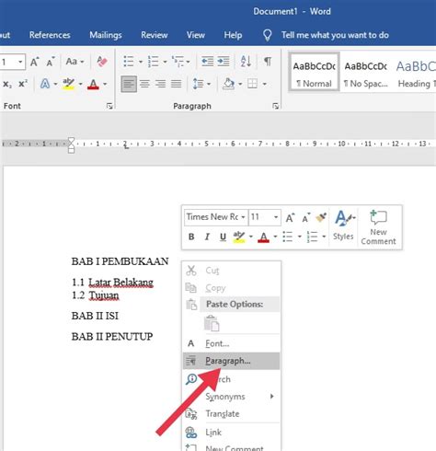This screenshot has width=436, height=451.
Task: Click the Shading paint bucket icon
Action: coord(228,84)
